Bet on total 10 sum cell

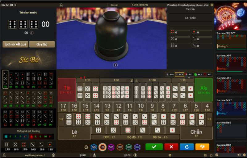(x=140, y=107)
